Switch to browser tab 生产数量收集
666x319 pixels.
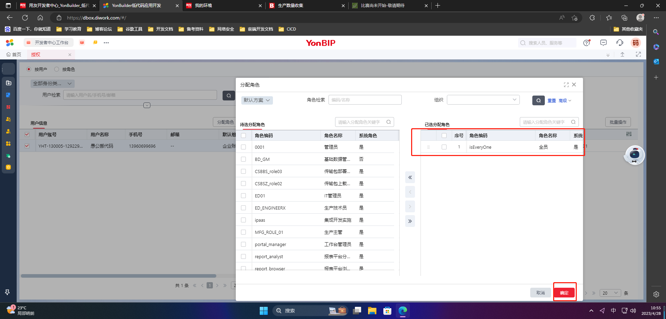coord(307,6)
